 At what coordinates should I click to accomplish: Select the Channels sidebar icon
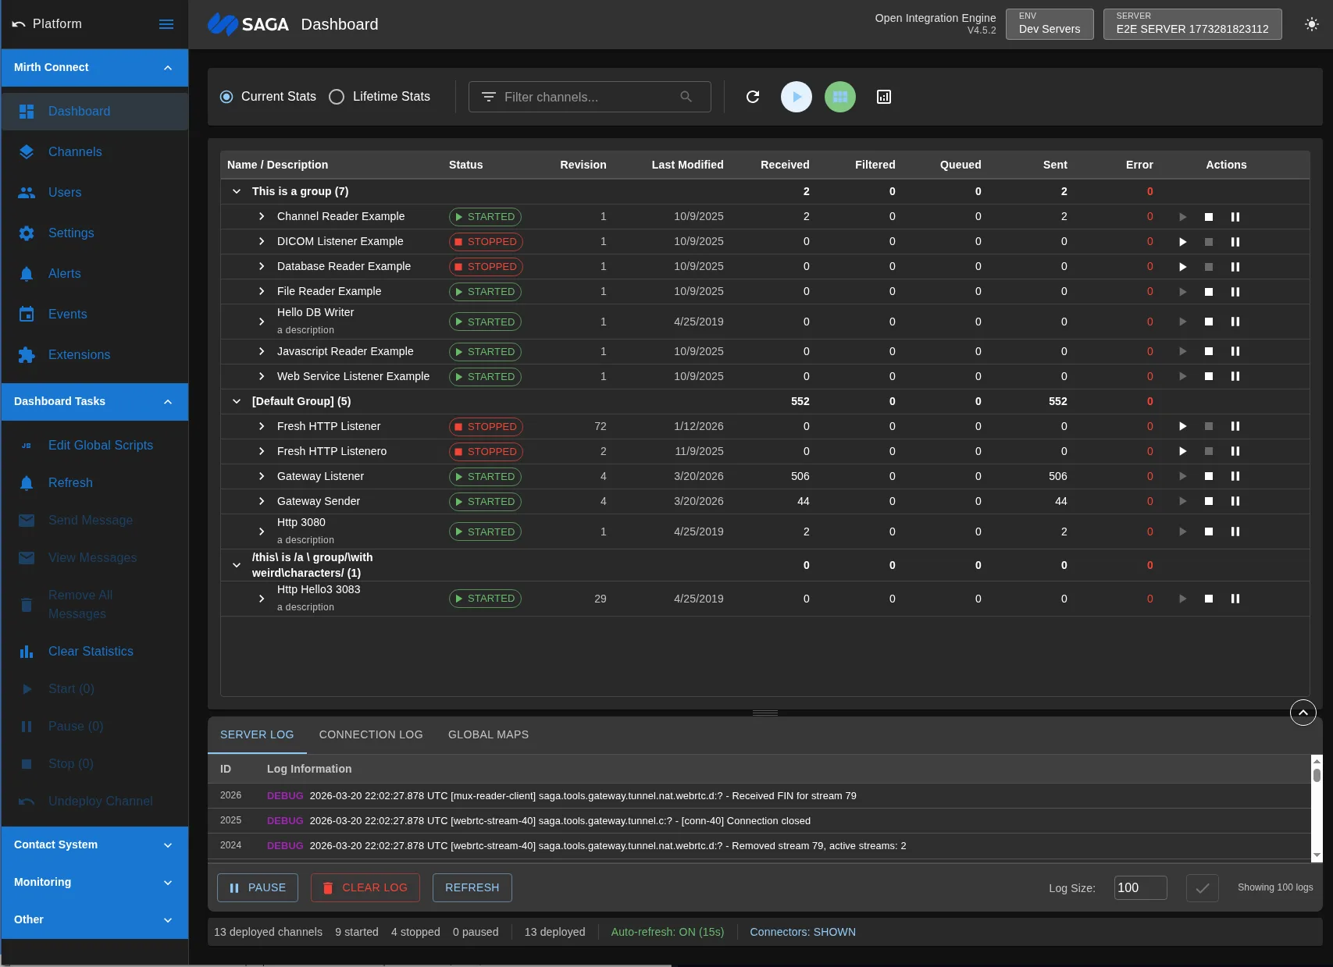[x=27, y=151]
